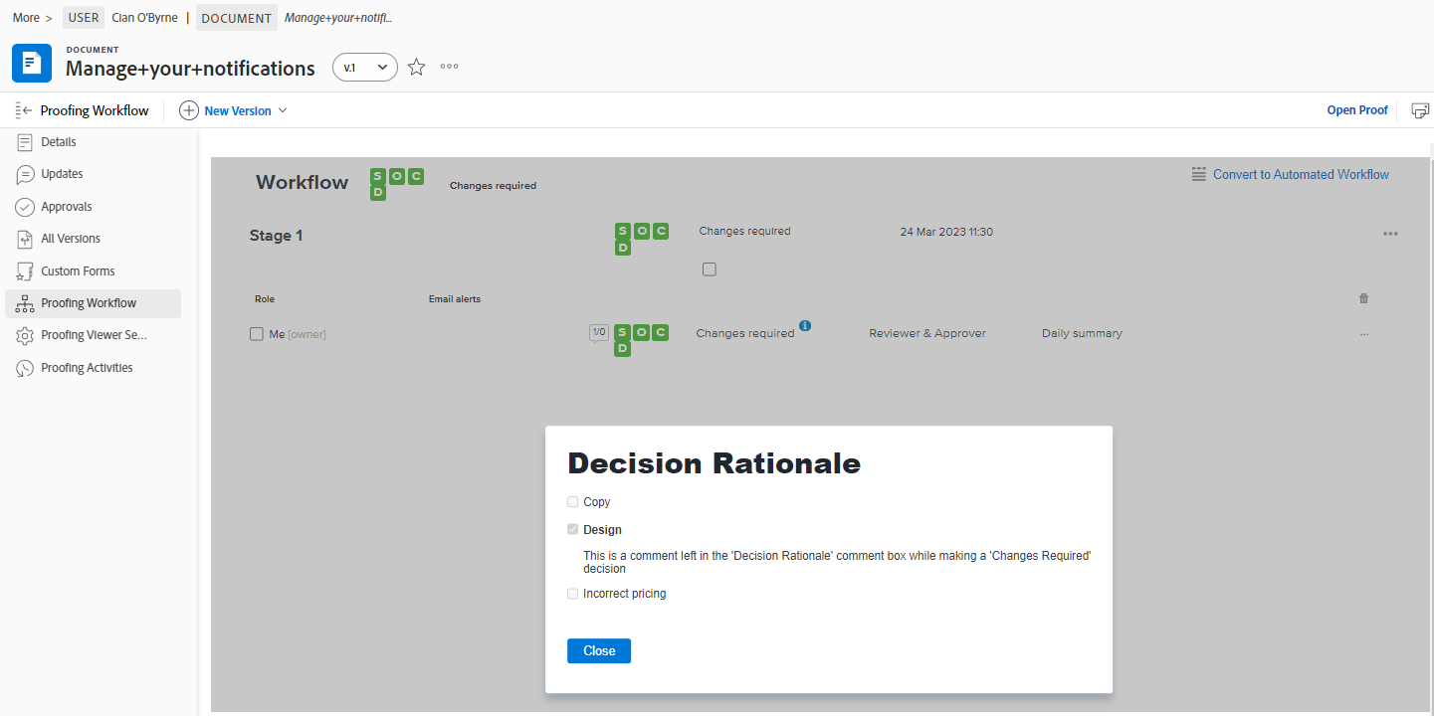Viewport: 1434px width, 716px height.
Task: Open Stage 1 more options ellipsis
Action: (1389, 234)
